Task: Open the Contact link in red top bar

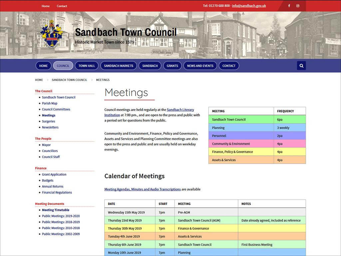Action: [62, 6]
